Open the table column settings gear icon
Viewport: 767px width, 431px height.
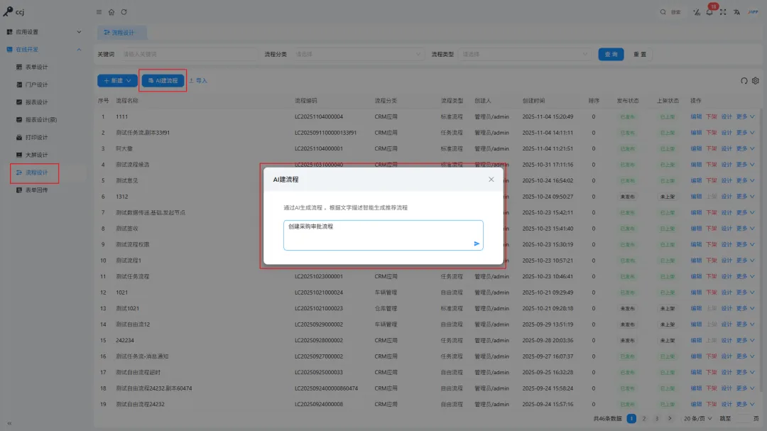click(x=756, y=81)
